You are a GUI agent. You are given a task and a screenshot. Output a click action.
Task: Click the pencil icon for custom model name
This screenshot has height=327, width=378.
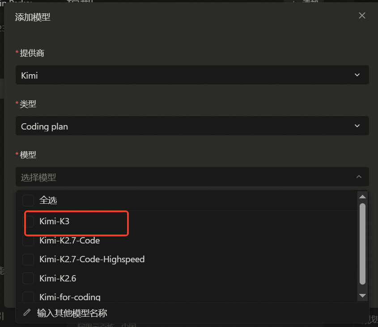(x=27, y=312)
